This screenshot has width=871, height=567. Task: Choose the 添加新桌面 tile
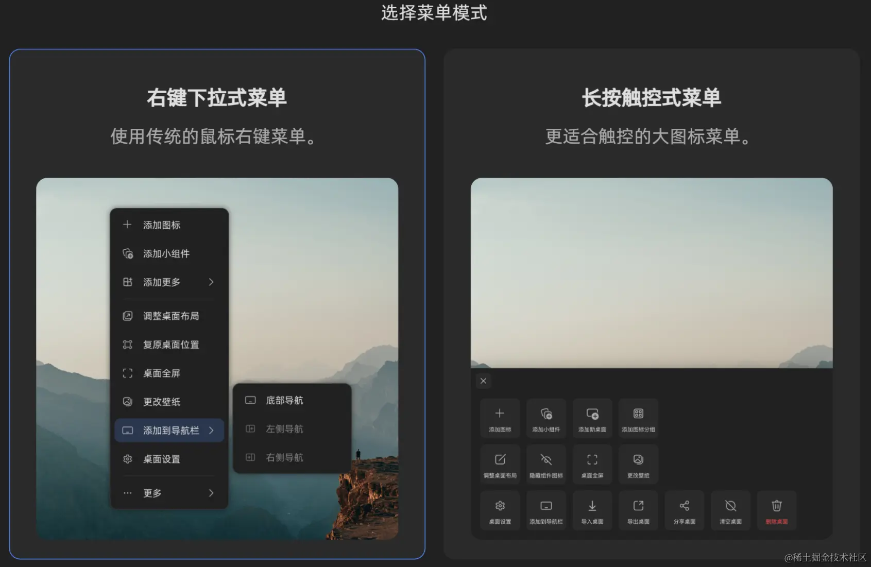[592, 418]
